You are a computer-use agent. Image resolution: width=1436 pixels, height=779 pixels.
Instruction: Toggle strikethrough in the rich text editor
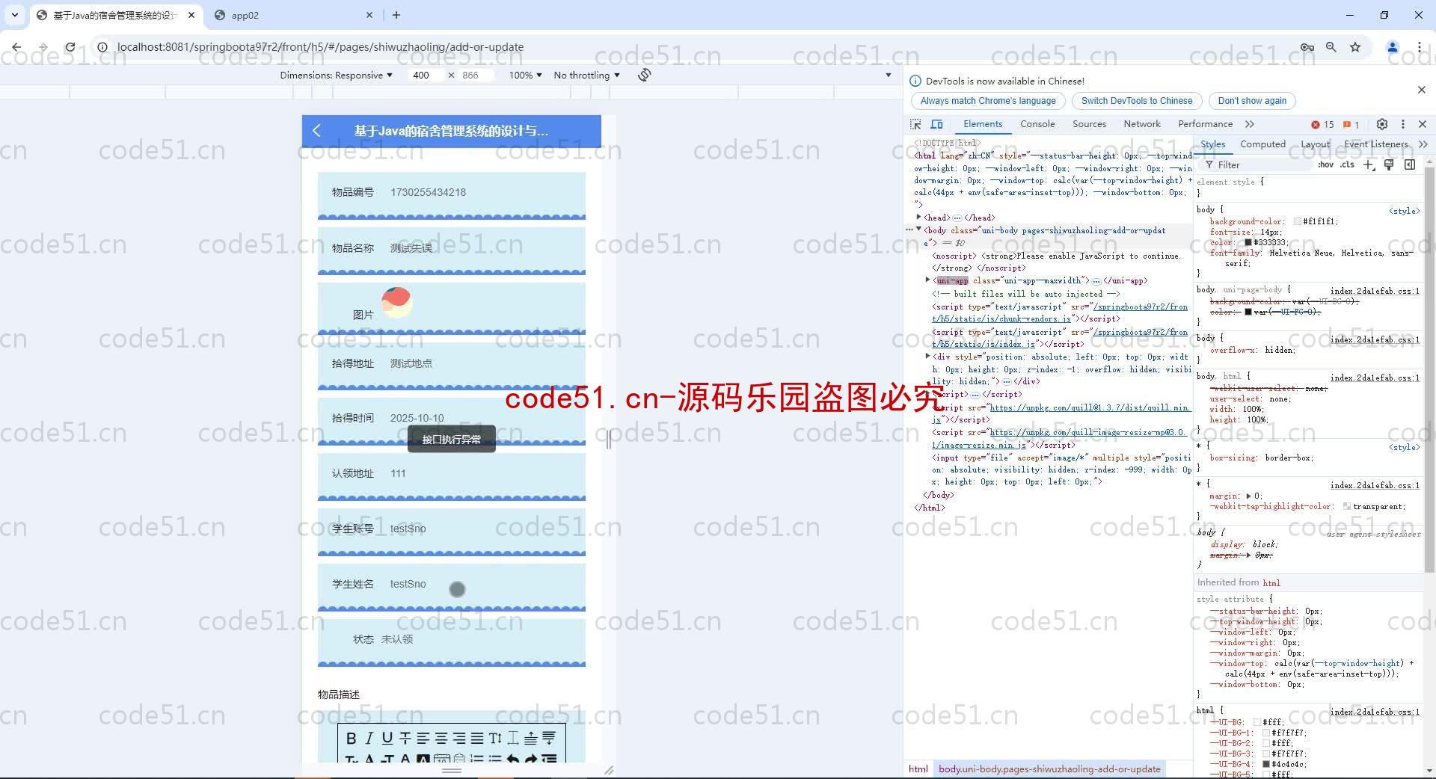coord(405,739)
